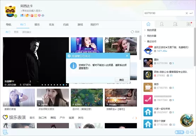Open the recent channel 63770190

(x=167, y=63)
